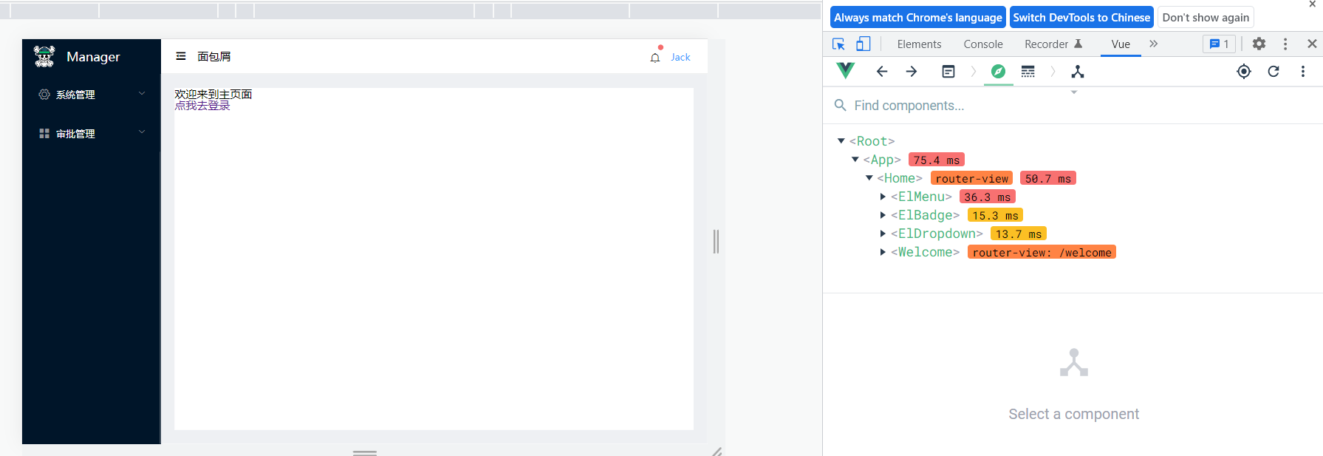Expand the 系统管理 menu chevron
This screenshot has width=1323, height=456.
click(x=142, y=94)
